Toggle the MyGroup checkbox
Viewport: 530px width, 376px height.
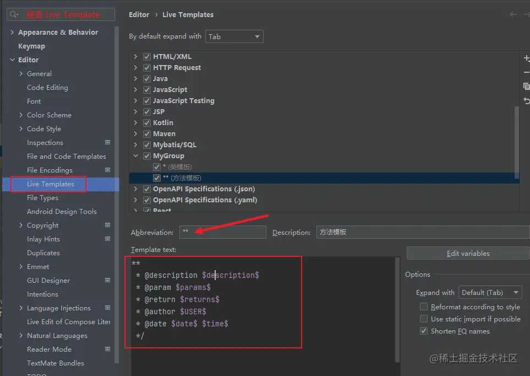point(147,156)
